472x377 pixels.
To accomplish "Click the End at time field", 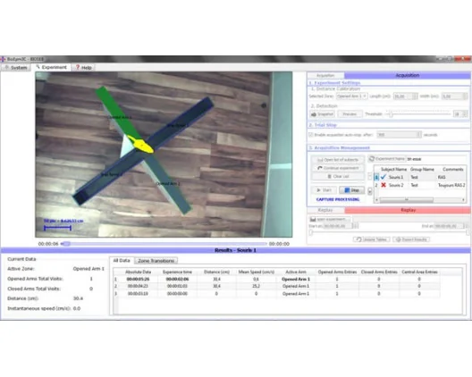I will 451,226.
